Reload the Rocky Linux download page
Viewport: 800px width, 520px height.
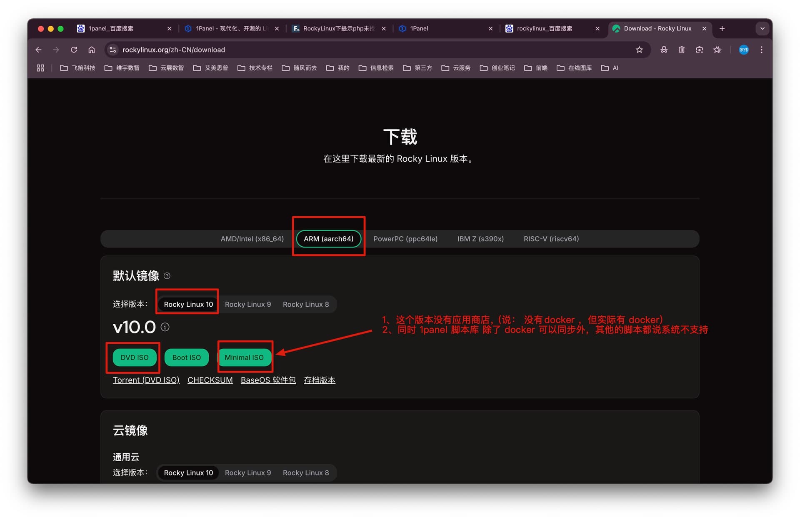tap(74, 50)
